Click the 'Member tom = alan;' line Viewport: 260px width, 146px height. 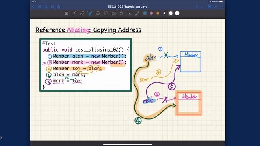(77, 69)
